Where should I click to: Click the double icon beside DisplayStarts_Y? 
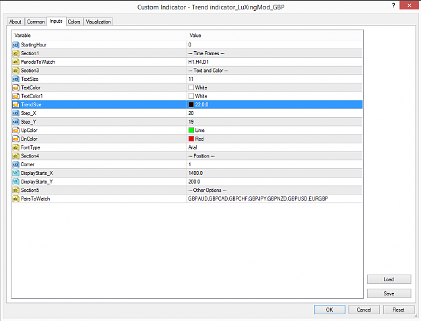tap(16, 182)
